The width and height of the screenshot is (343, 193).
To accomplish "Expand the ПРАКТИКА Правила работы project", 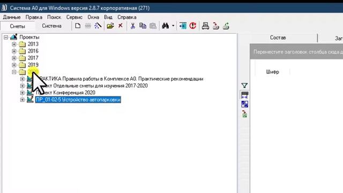I will 23,79.
